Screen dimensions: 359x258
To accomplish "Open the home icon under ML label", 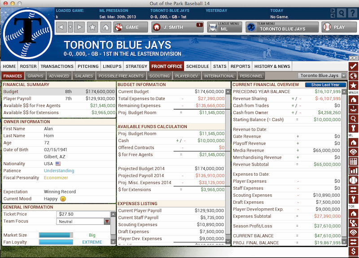I will point(353,142).
